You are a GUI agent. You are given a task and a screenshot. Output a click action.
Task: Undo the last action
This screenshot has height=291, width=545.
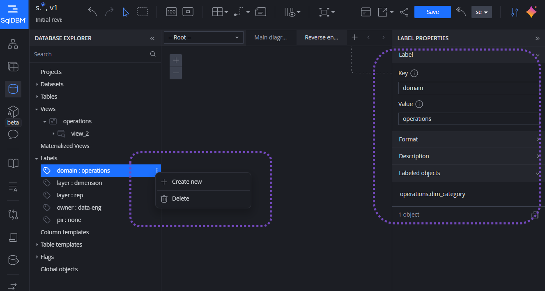pos(92,12)
